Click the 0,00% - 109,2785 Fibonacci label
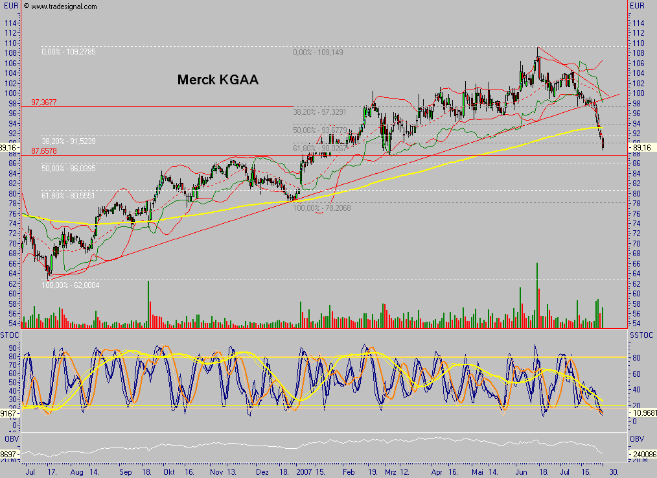 click(x=68, y=51)
